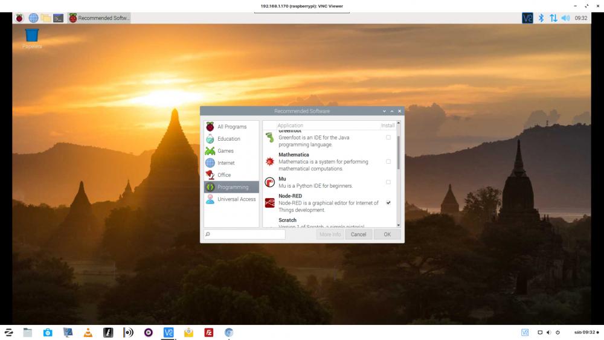Viewport: 604px width, 340px height.
Task: Launch the terminal from Pi panel
Action: click(58, 18)
